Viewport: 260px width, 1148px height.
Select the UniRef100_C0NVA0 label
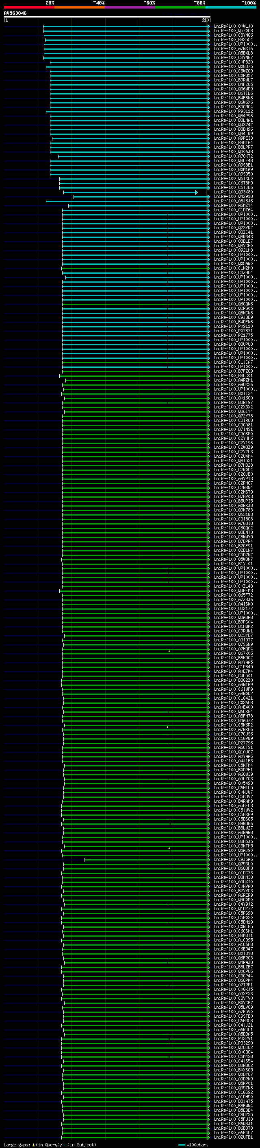point(233,886)
